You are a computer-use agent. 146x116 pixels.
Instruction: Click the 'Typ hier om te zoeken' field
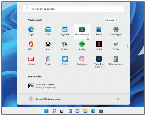74,9
